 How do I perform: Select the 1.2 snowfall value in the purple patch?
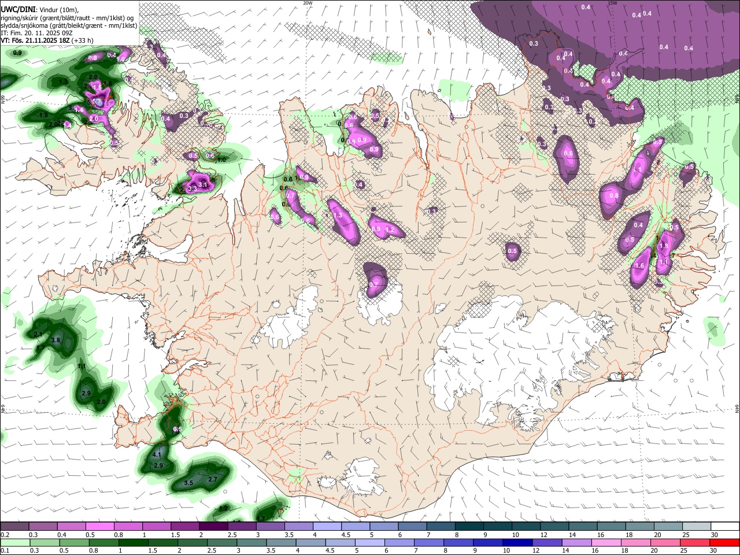390,230
